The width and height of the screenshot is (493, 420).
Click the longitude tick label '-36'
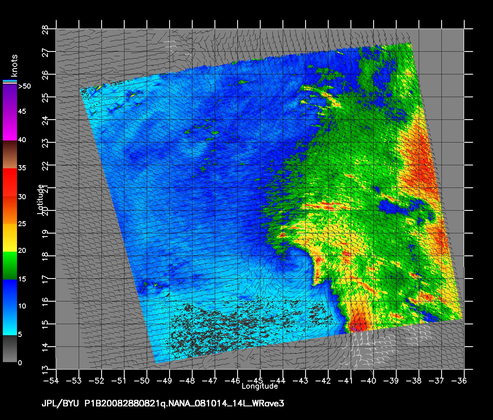pos(459,381)
